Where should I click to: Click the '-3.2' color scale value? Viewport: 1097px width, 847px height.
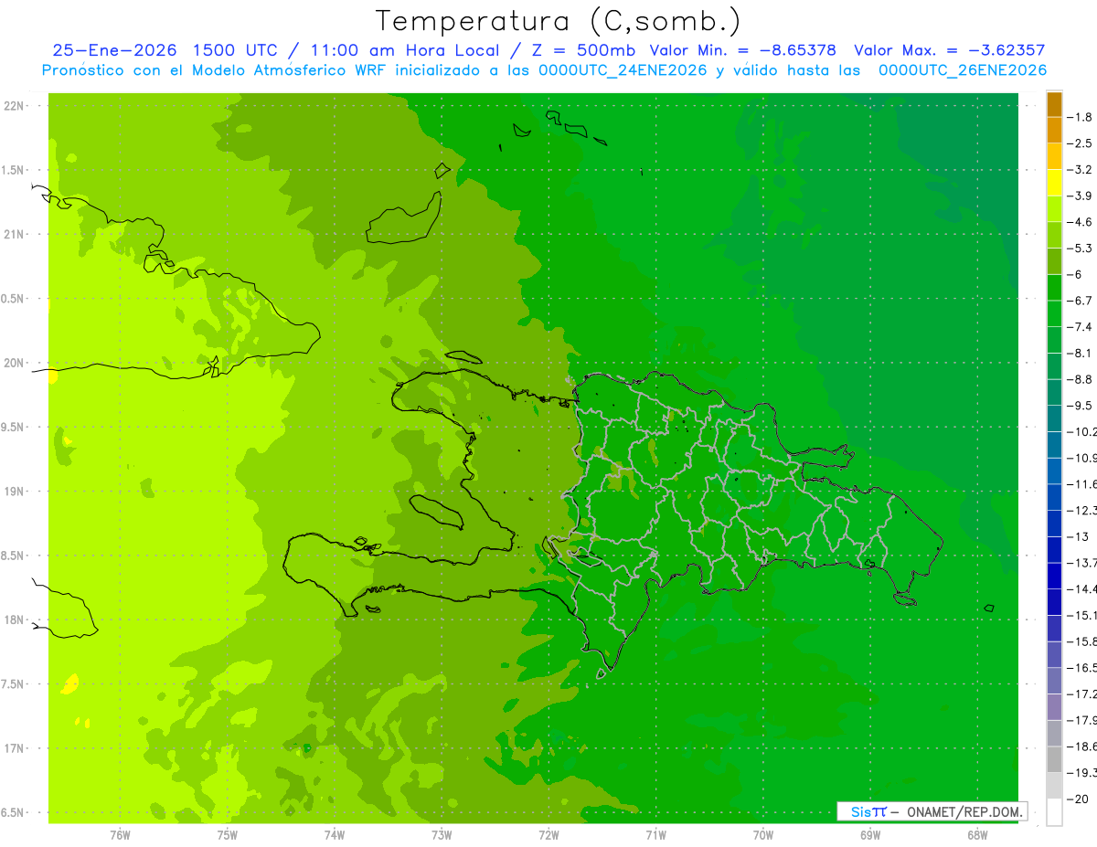coord(1080,170)
